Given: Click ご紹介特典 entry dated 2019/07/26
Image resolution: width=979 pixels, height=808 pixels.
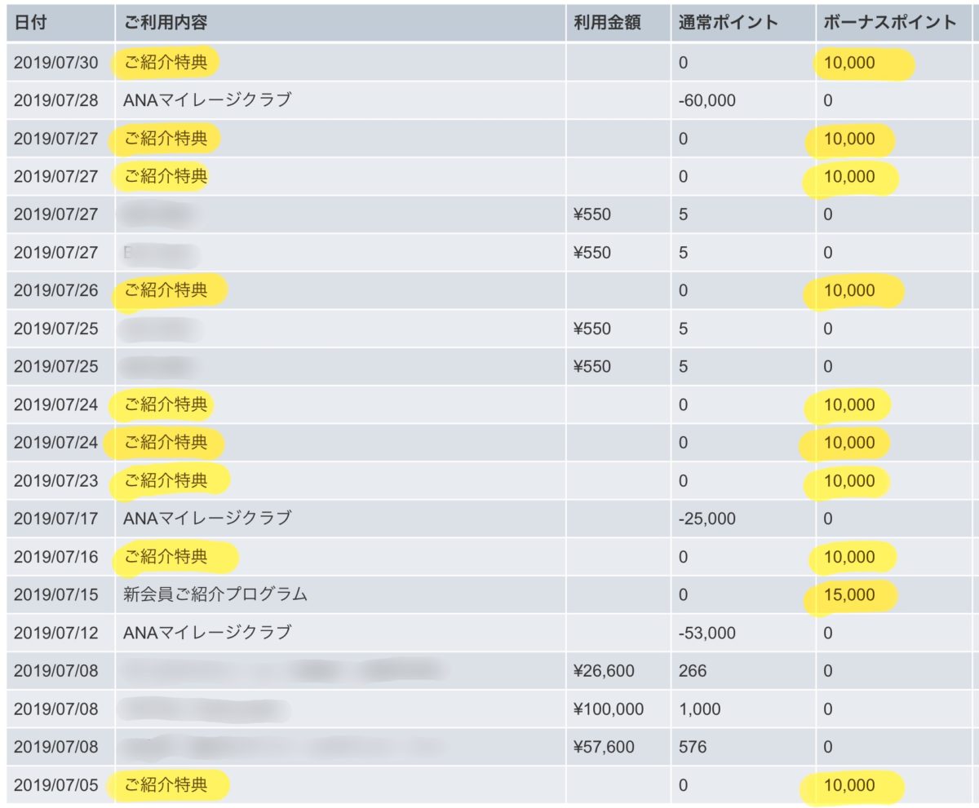Looking at the screenshot, I should [x=166, y=290].
